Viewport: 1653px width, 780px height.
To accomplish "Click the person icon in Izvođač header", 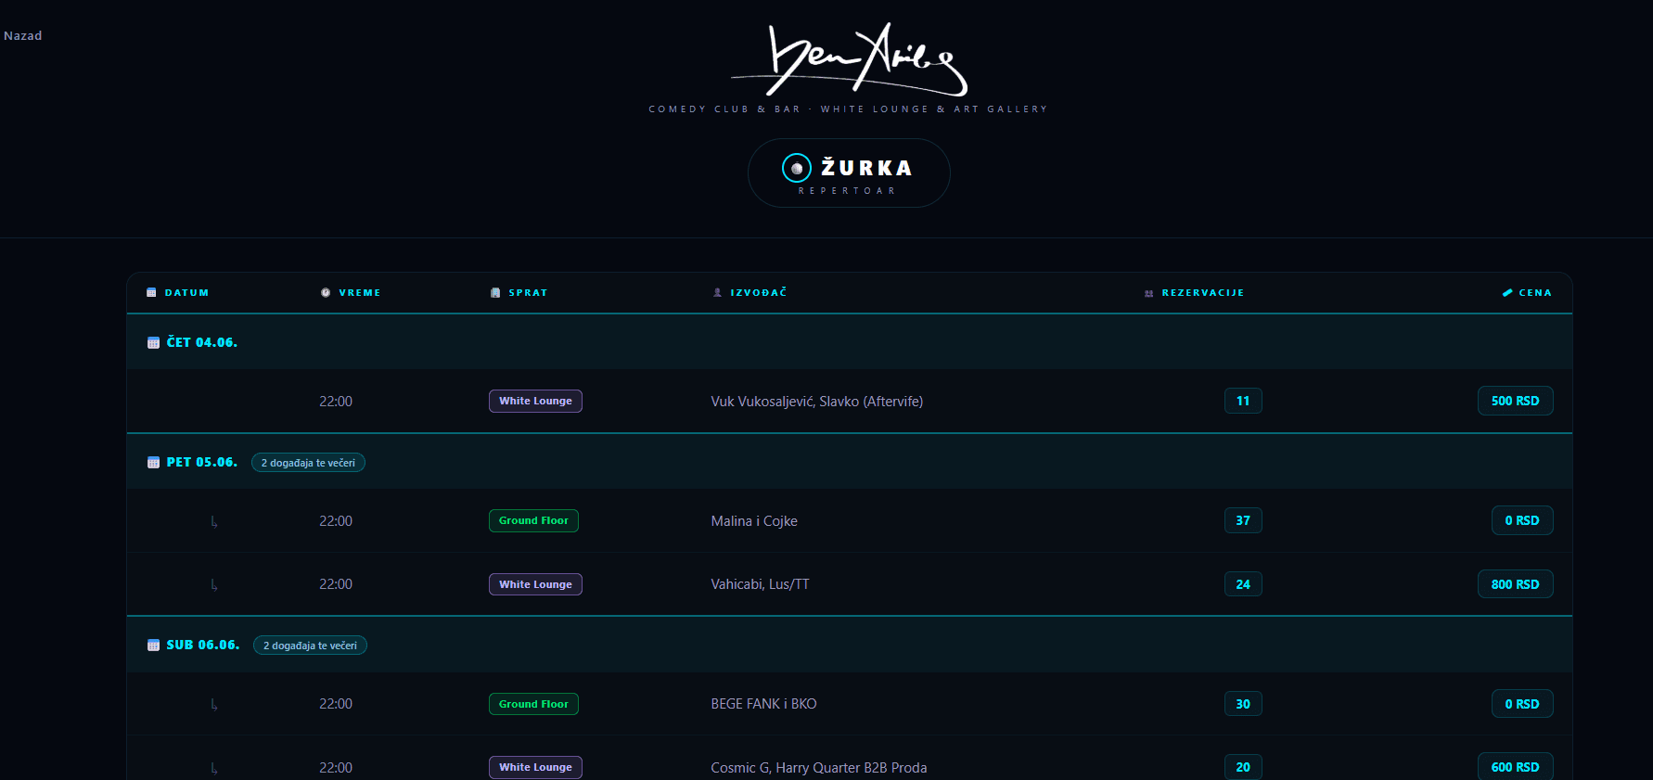I will coord(717,292).
